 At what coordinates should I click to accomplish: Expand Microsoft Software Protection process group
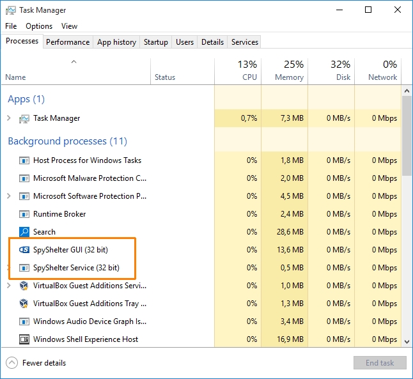(8, 196)
